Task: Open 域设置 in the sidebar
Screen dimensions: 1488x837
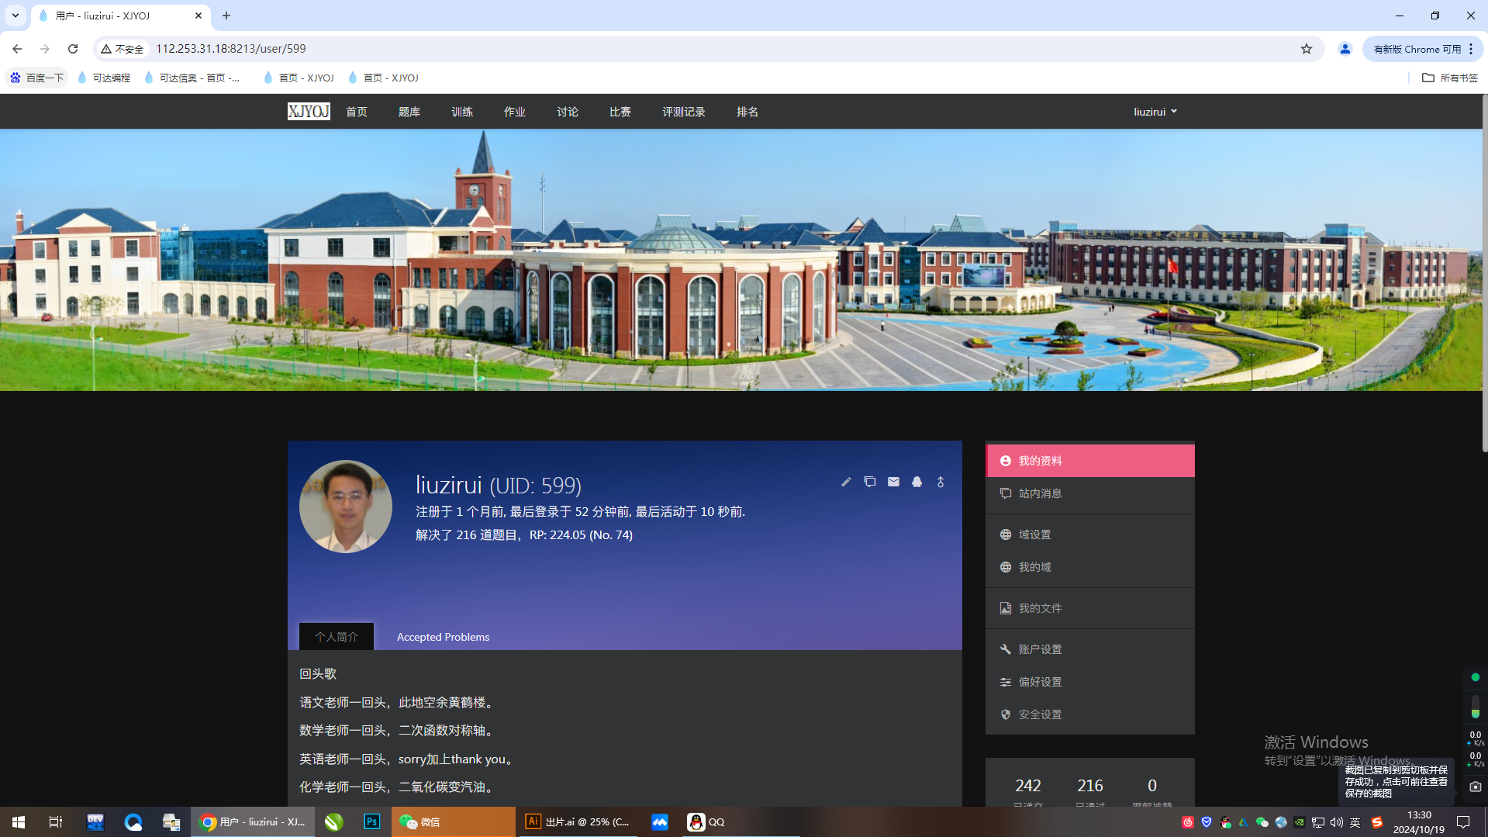Action: (x=1090, y=534)
